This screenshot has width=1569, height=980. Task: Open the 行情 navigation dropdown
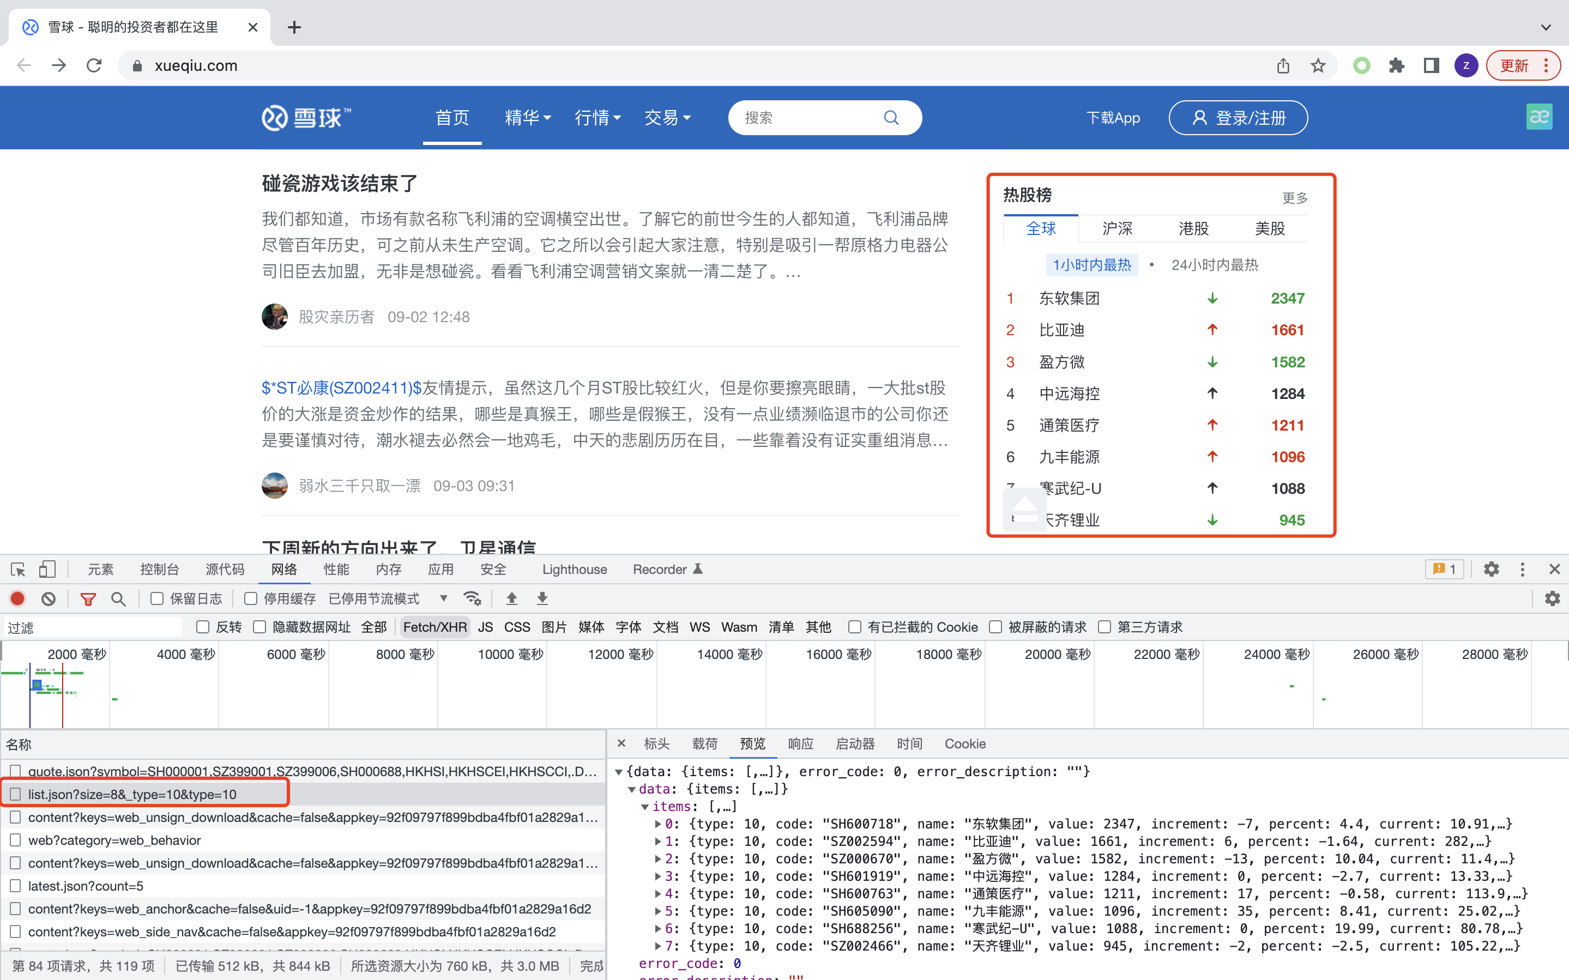point(598,117)
